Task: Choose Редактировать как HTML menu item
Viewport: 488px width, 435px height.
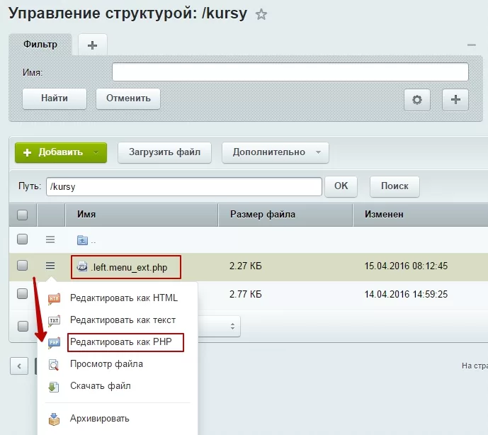Action: [x=124, y=298]
